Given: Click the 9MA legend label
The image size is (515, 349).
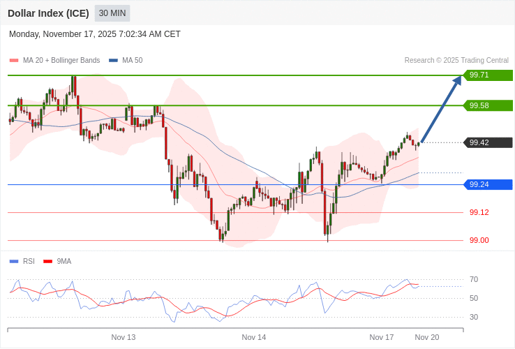Looking at the screenshot, I should point(64,261).
